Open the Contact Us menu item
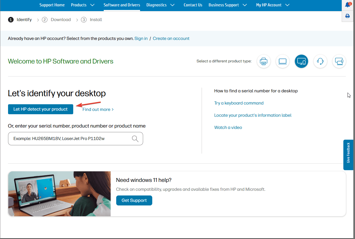 tap(193, 5)
